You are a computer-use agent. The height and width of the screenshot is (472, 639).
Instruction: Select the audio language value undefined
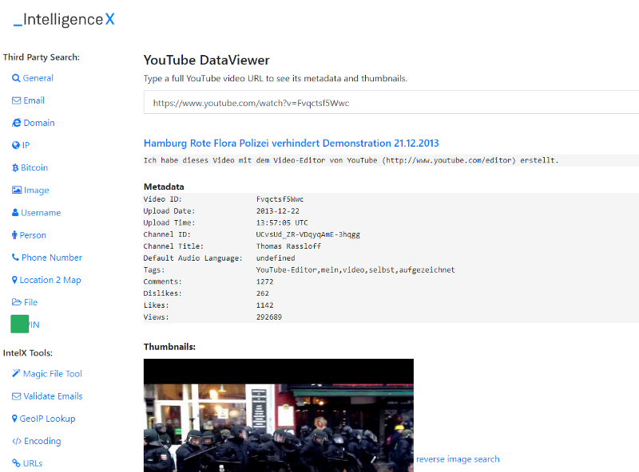pos(276,258)
